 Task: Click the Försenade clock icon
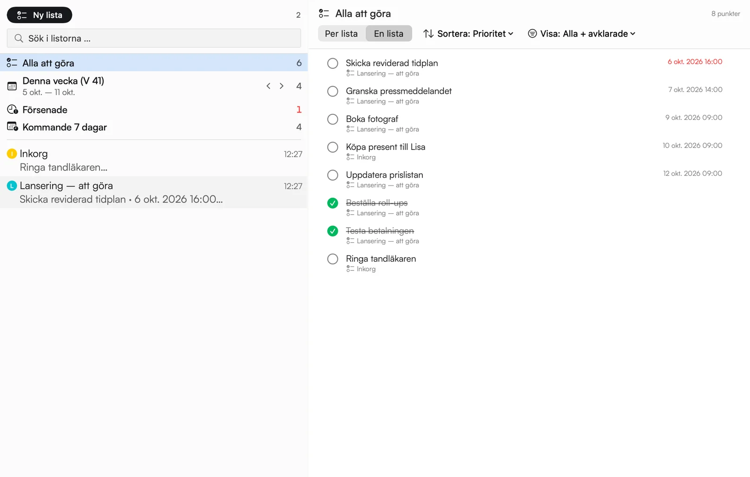tap(12, 110)
